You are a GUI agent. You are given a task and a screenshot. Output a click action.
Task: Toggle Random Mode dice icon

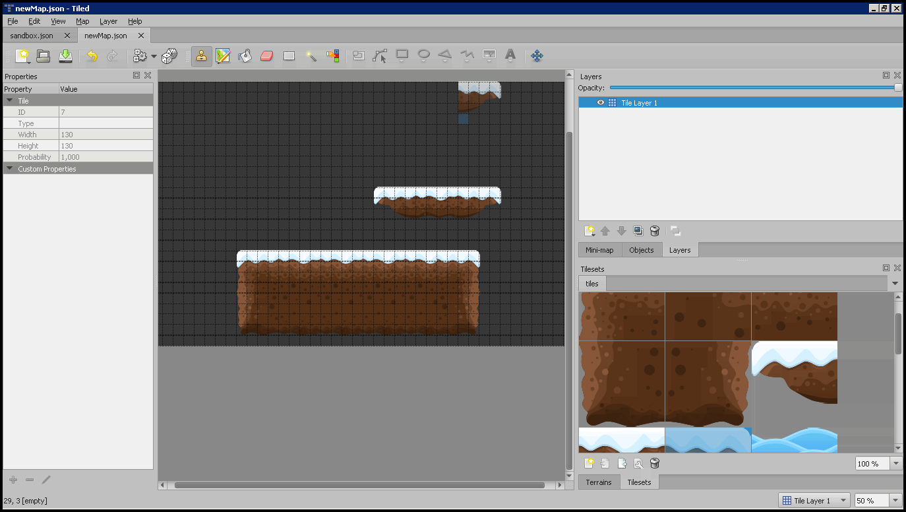point(169,56)
